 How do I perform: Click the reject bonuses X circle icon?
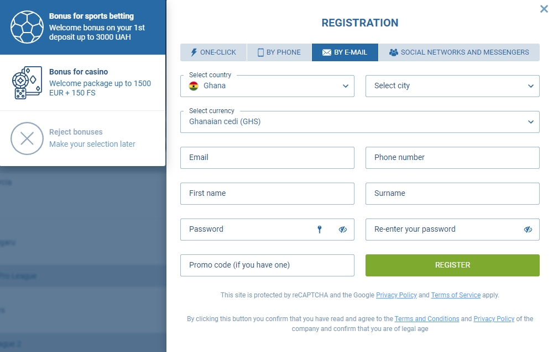(x=27, y=138)
